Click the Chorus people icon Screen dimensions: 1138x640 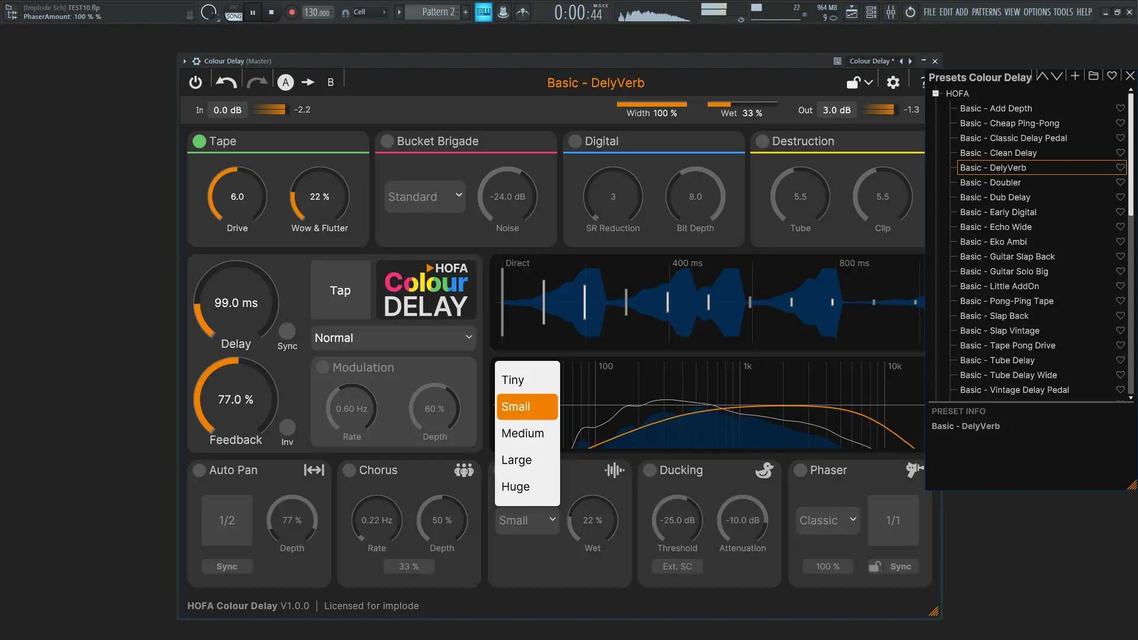coord(463,470)
